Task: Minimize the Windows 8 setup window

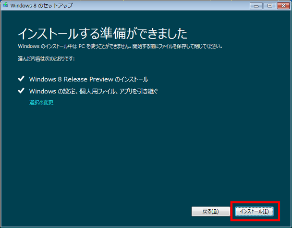Action: coord(256,6)
